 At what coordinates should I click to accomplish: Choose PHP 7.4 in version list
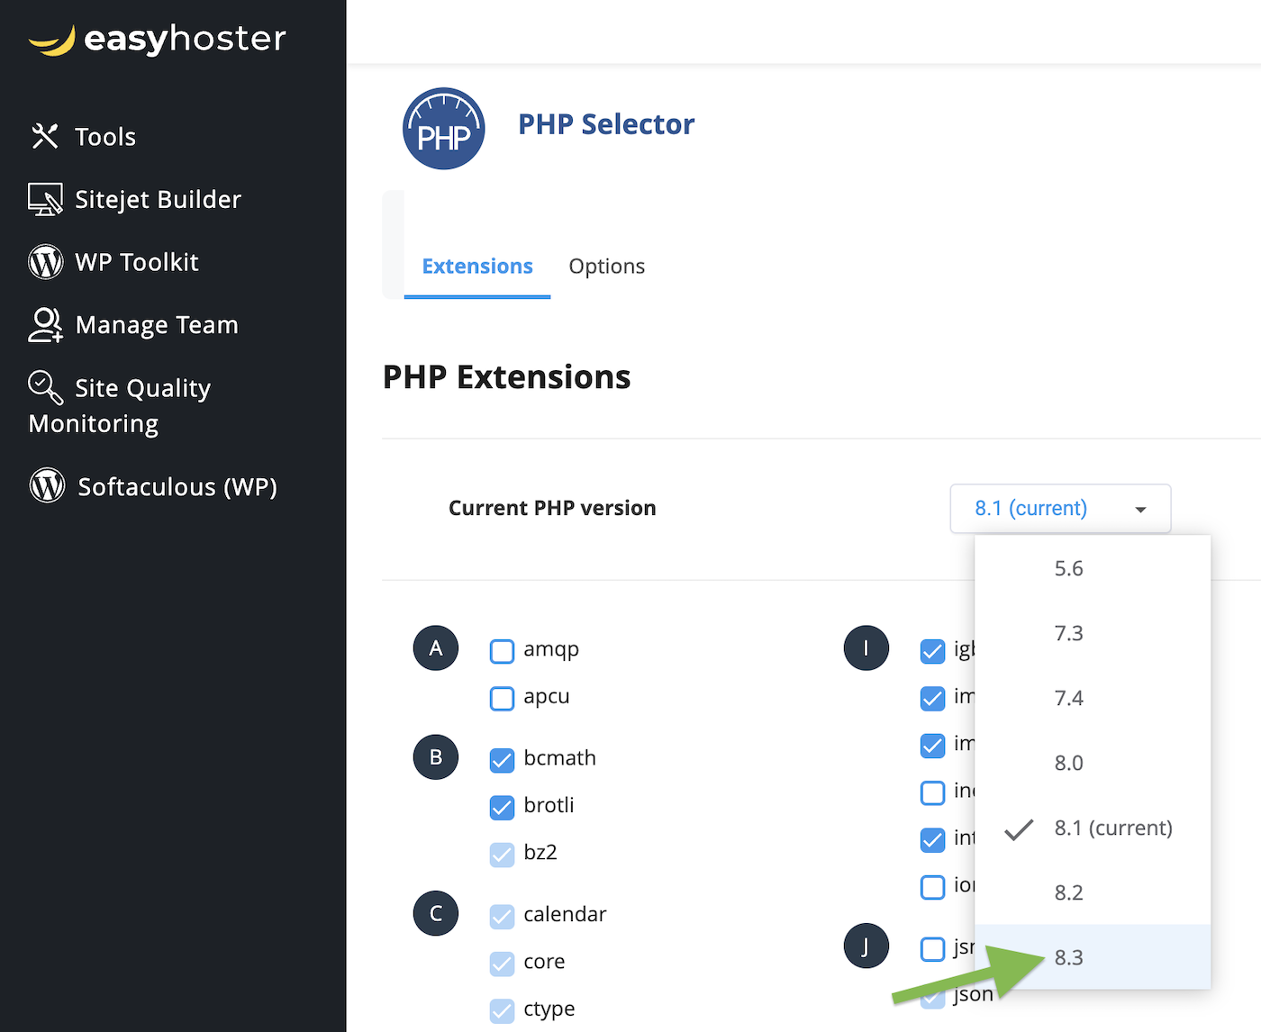(1069, 698)
